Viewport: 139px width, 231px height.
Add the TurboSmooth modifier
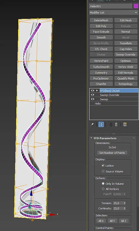(101, 67)
